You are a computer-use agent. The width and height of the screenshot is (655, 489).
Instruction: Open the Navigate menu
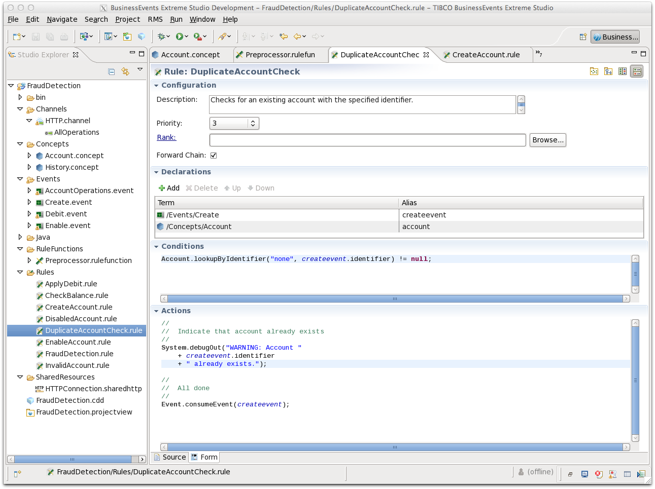[62, 19]
